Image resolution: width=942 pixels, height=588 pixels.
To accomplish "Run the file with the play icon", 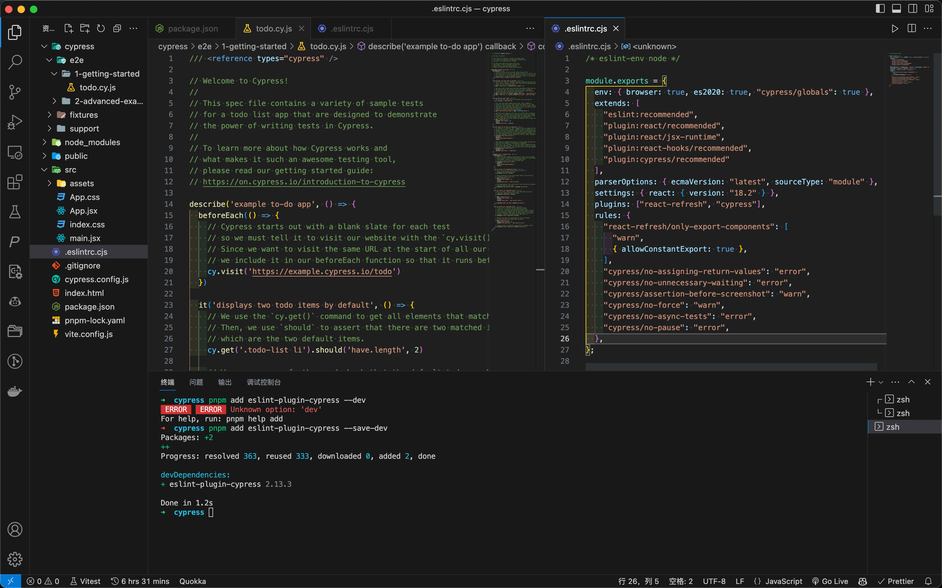I will 895,28.
